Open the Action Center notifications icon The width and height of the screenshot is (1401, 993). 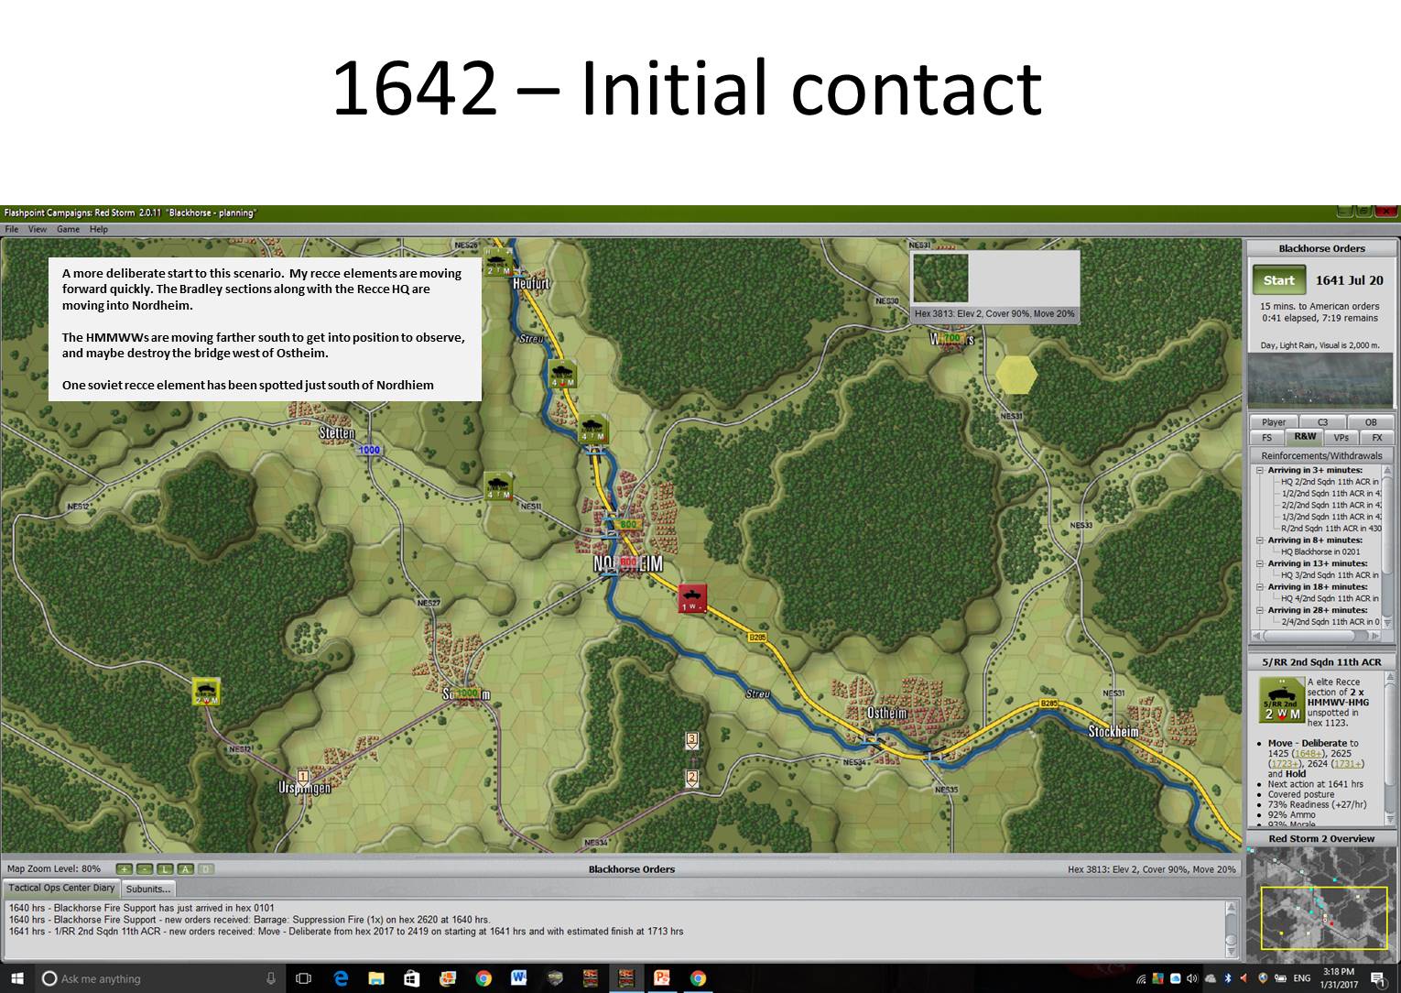(x=1378, y=978)
